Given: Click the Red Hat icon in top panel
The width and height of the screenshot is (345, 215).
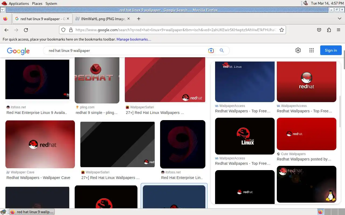Looking at the screenshot, I should [4, 3].
